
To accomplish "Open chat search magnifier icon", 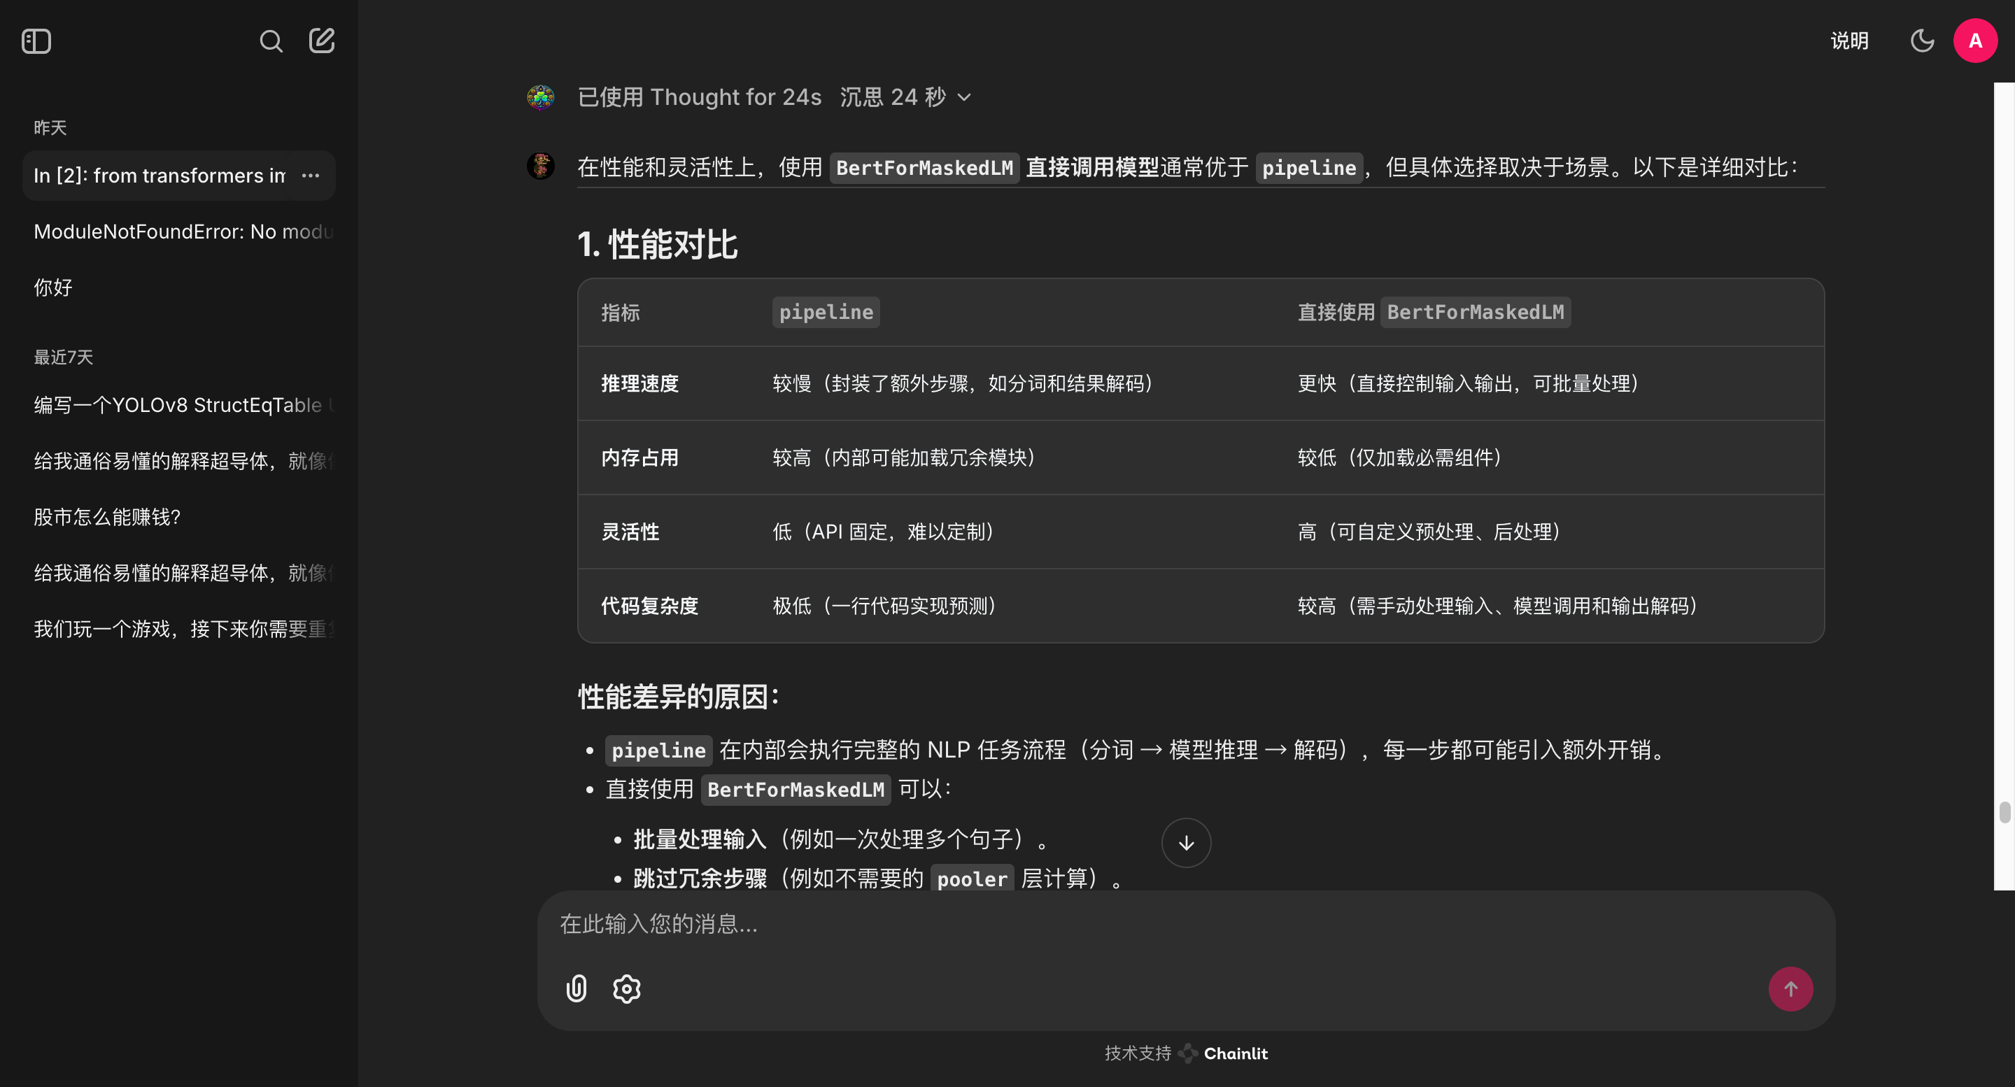I will pyautogui.click(x=271, y=41).
